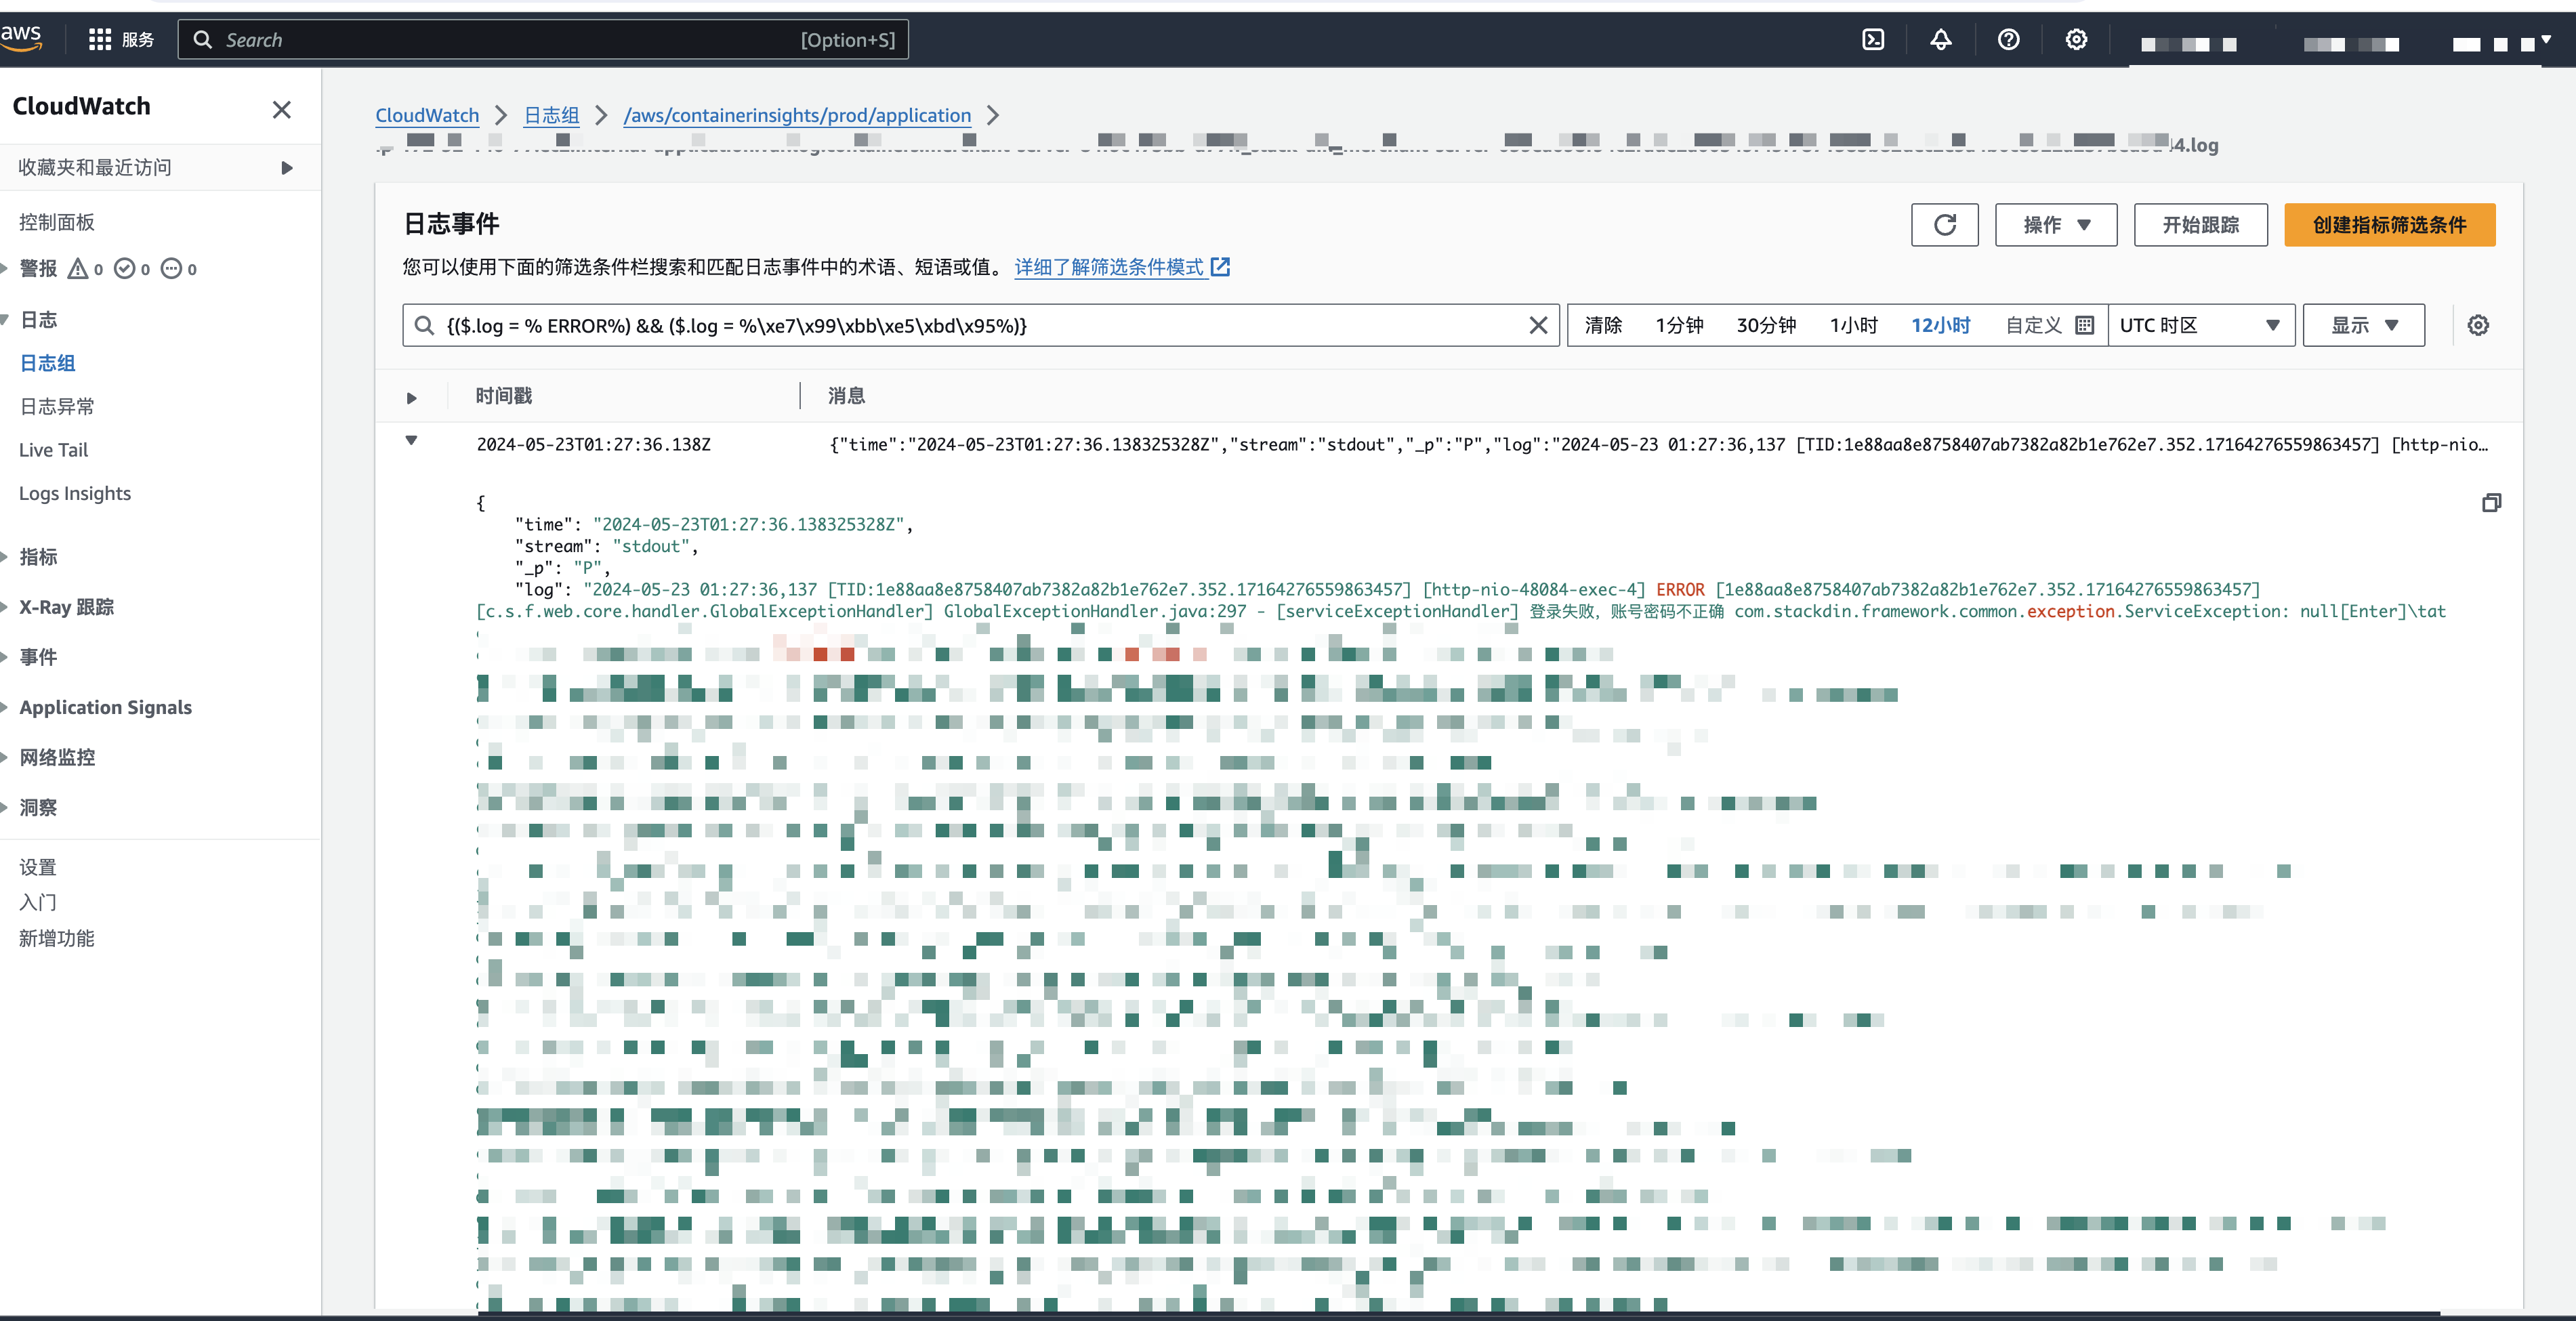Screen dimensions: 2576x1321
Task: Open the UTC 时区 timezone dropdown
Action: pyautogui.click(x=2200, y=325)
